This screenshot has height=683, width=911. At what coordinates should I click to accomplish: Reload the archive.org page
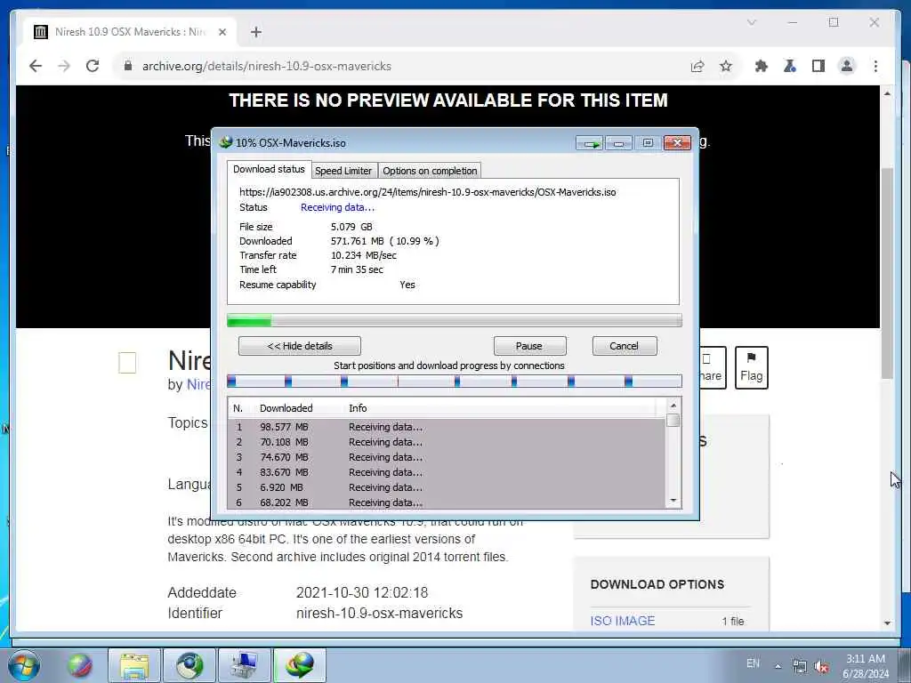pyautogui.click(x=93, y=66)
